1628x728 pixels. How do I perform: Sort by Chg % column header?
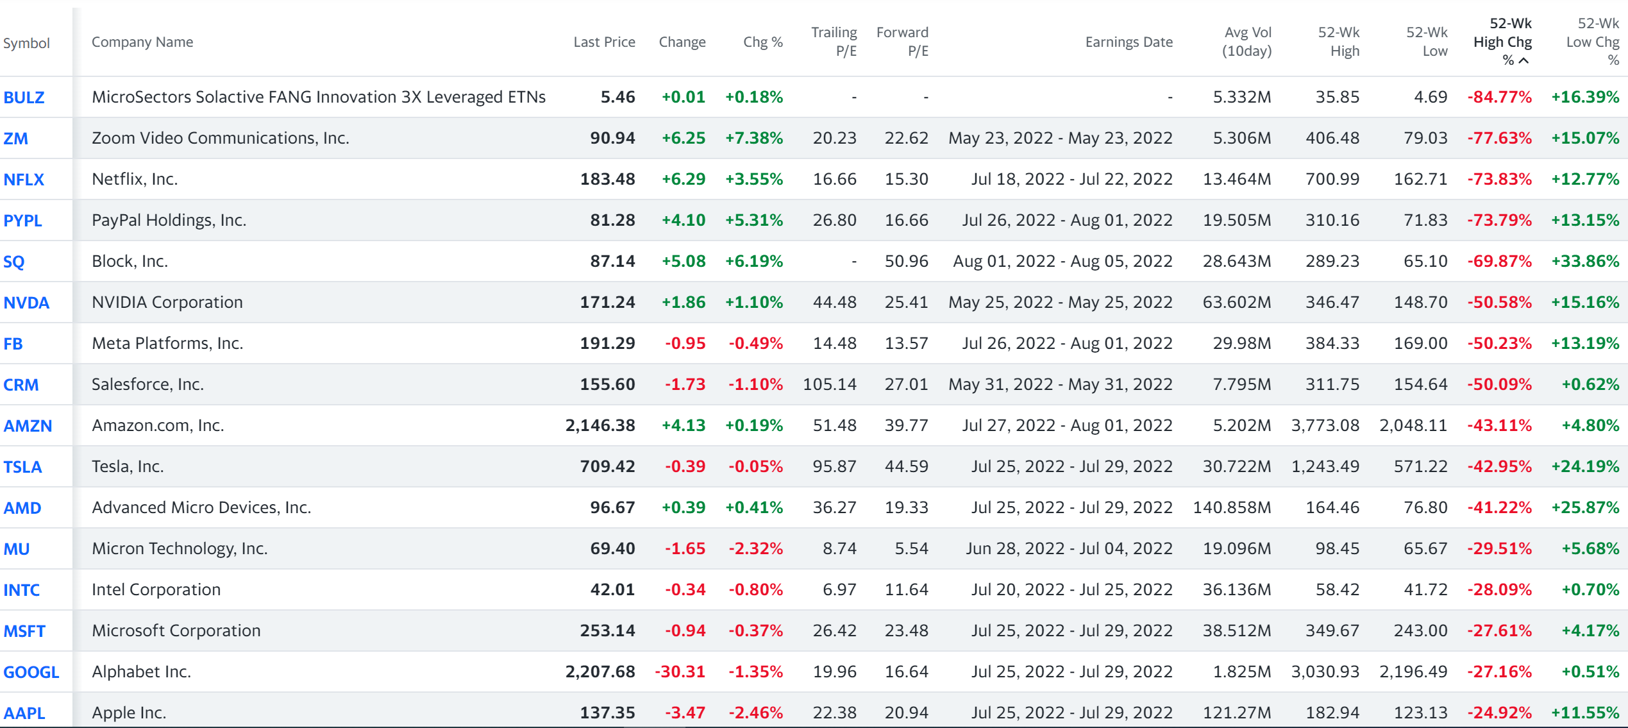(763, 42)
